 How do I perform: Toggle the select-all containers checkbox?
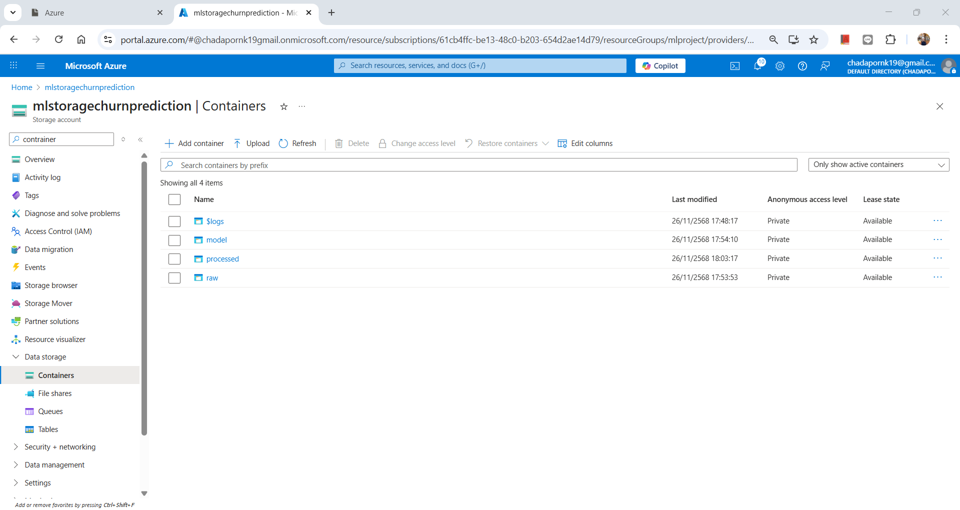[x=174, y=199]
